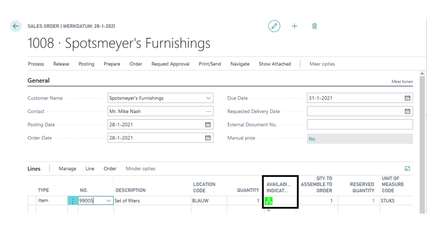Open Meer opties in the action bar
Screen dimensions: 445x250
[322, 64]
